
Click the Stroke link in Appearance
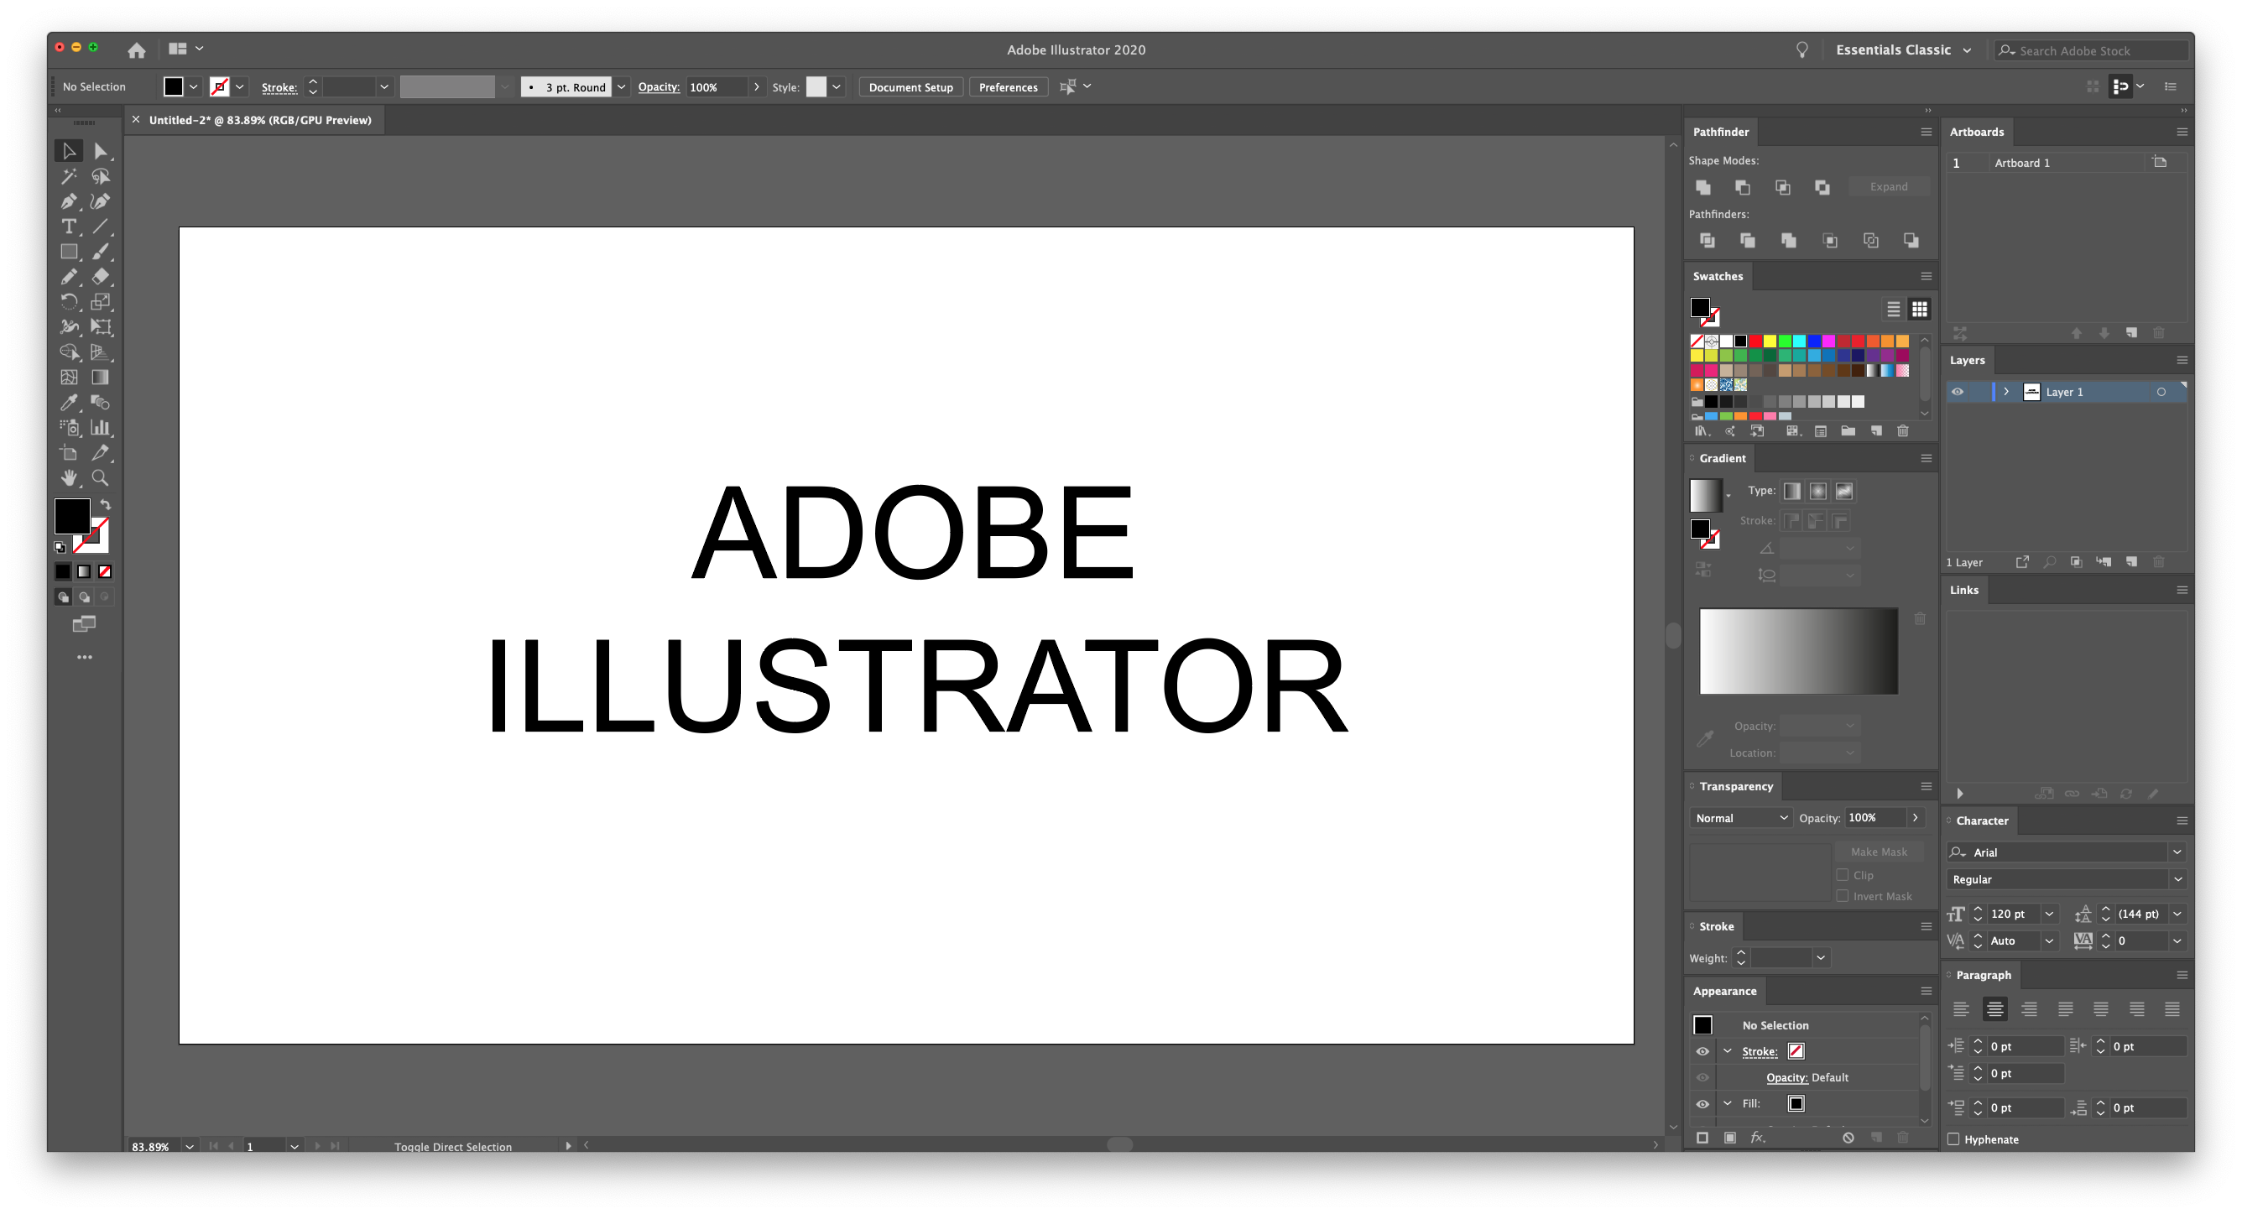(x=1759, y=1051)
